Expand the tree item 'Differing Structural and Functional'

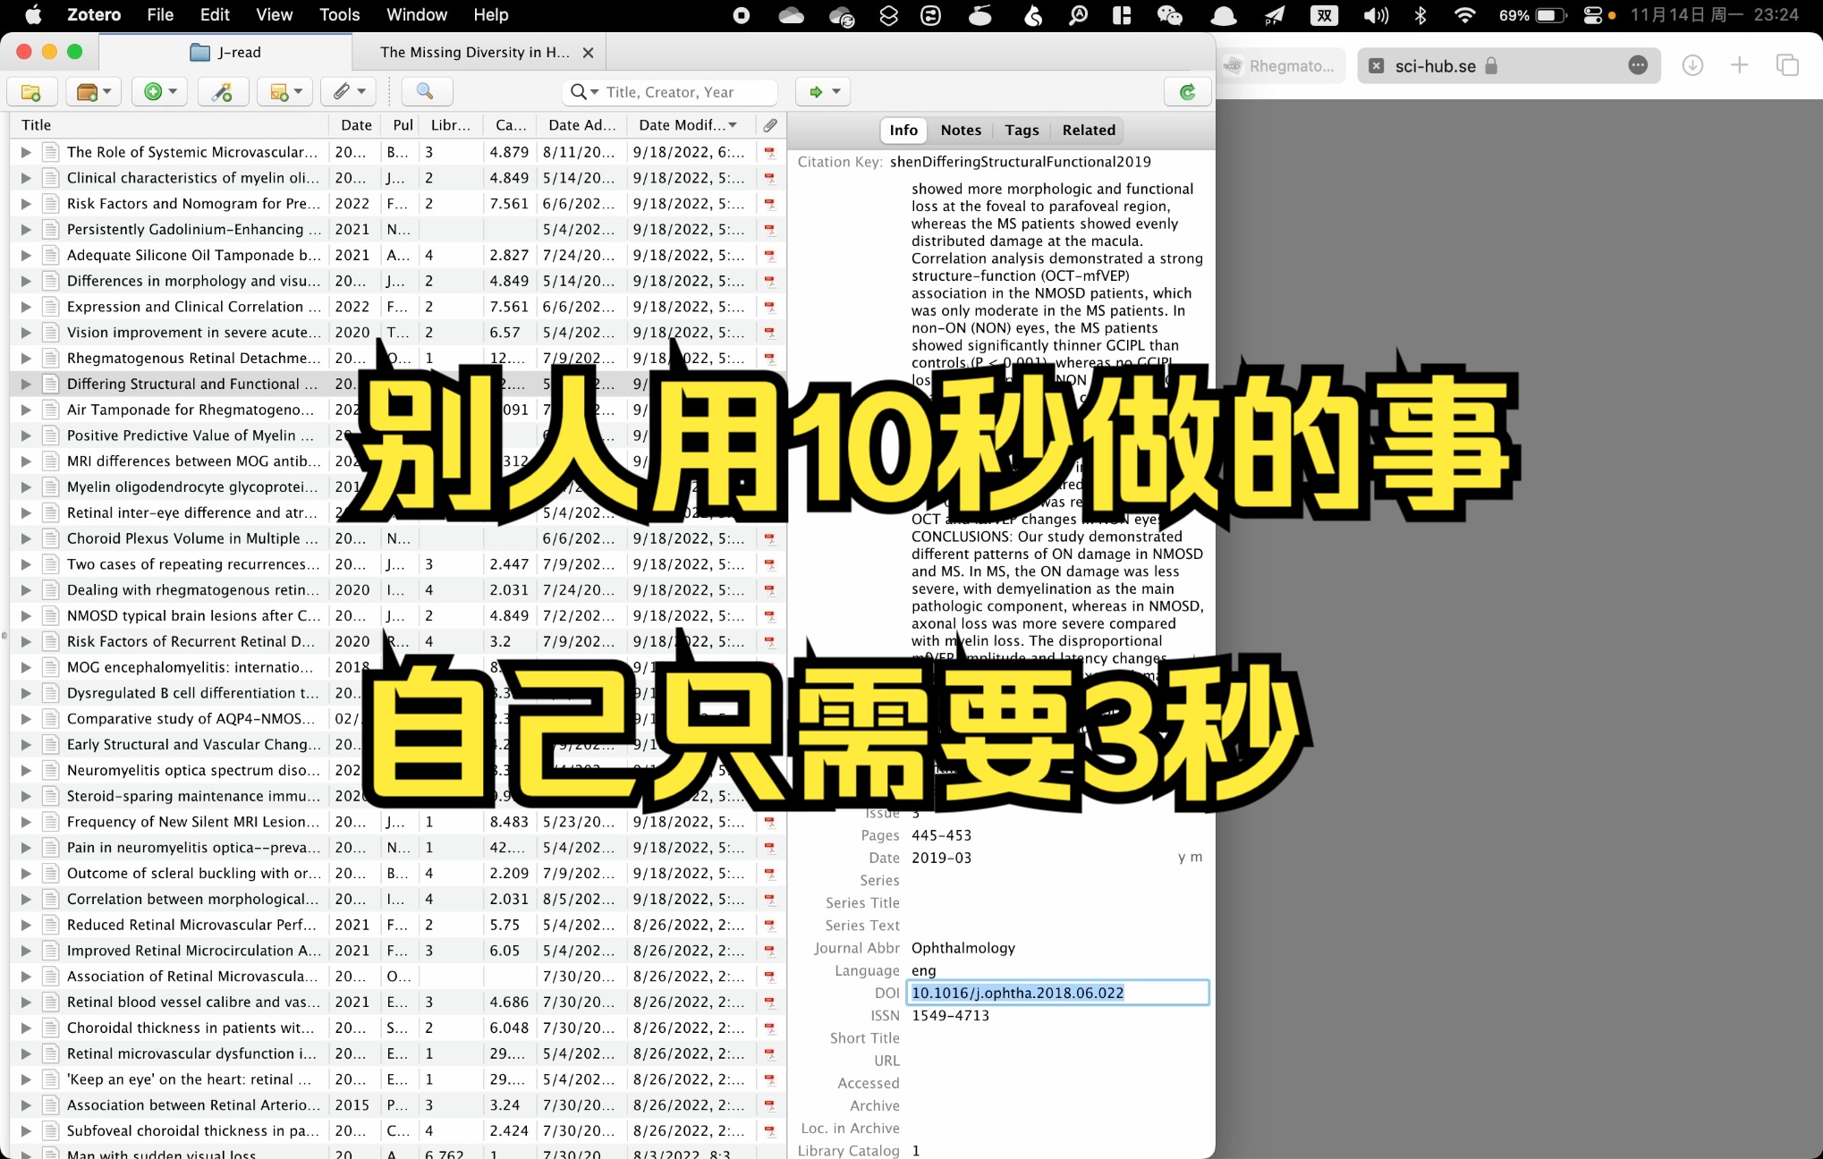click(24, 385)
